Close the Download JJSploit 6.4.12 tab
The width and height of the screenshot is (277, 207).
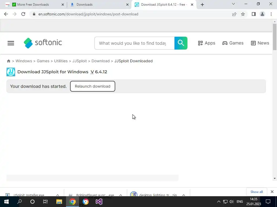(192, 5)
